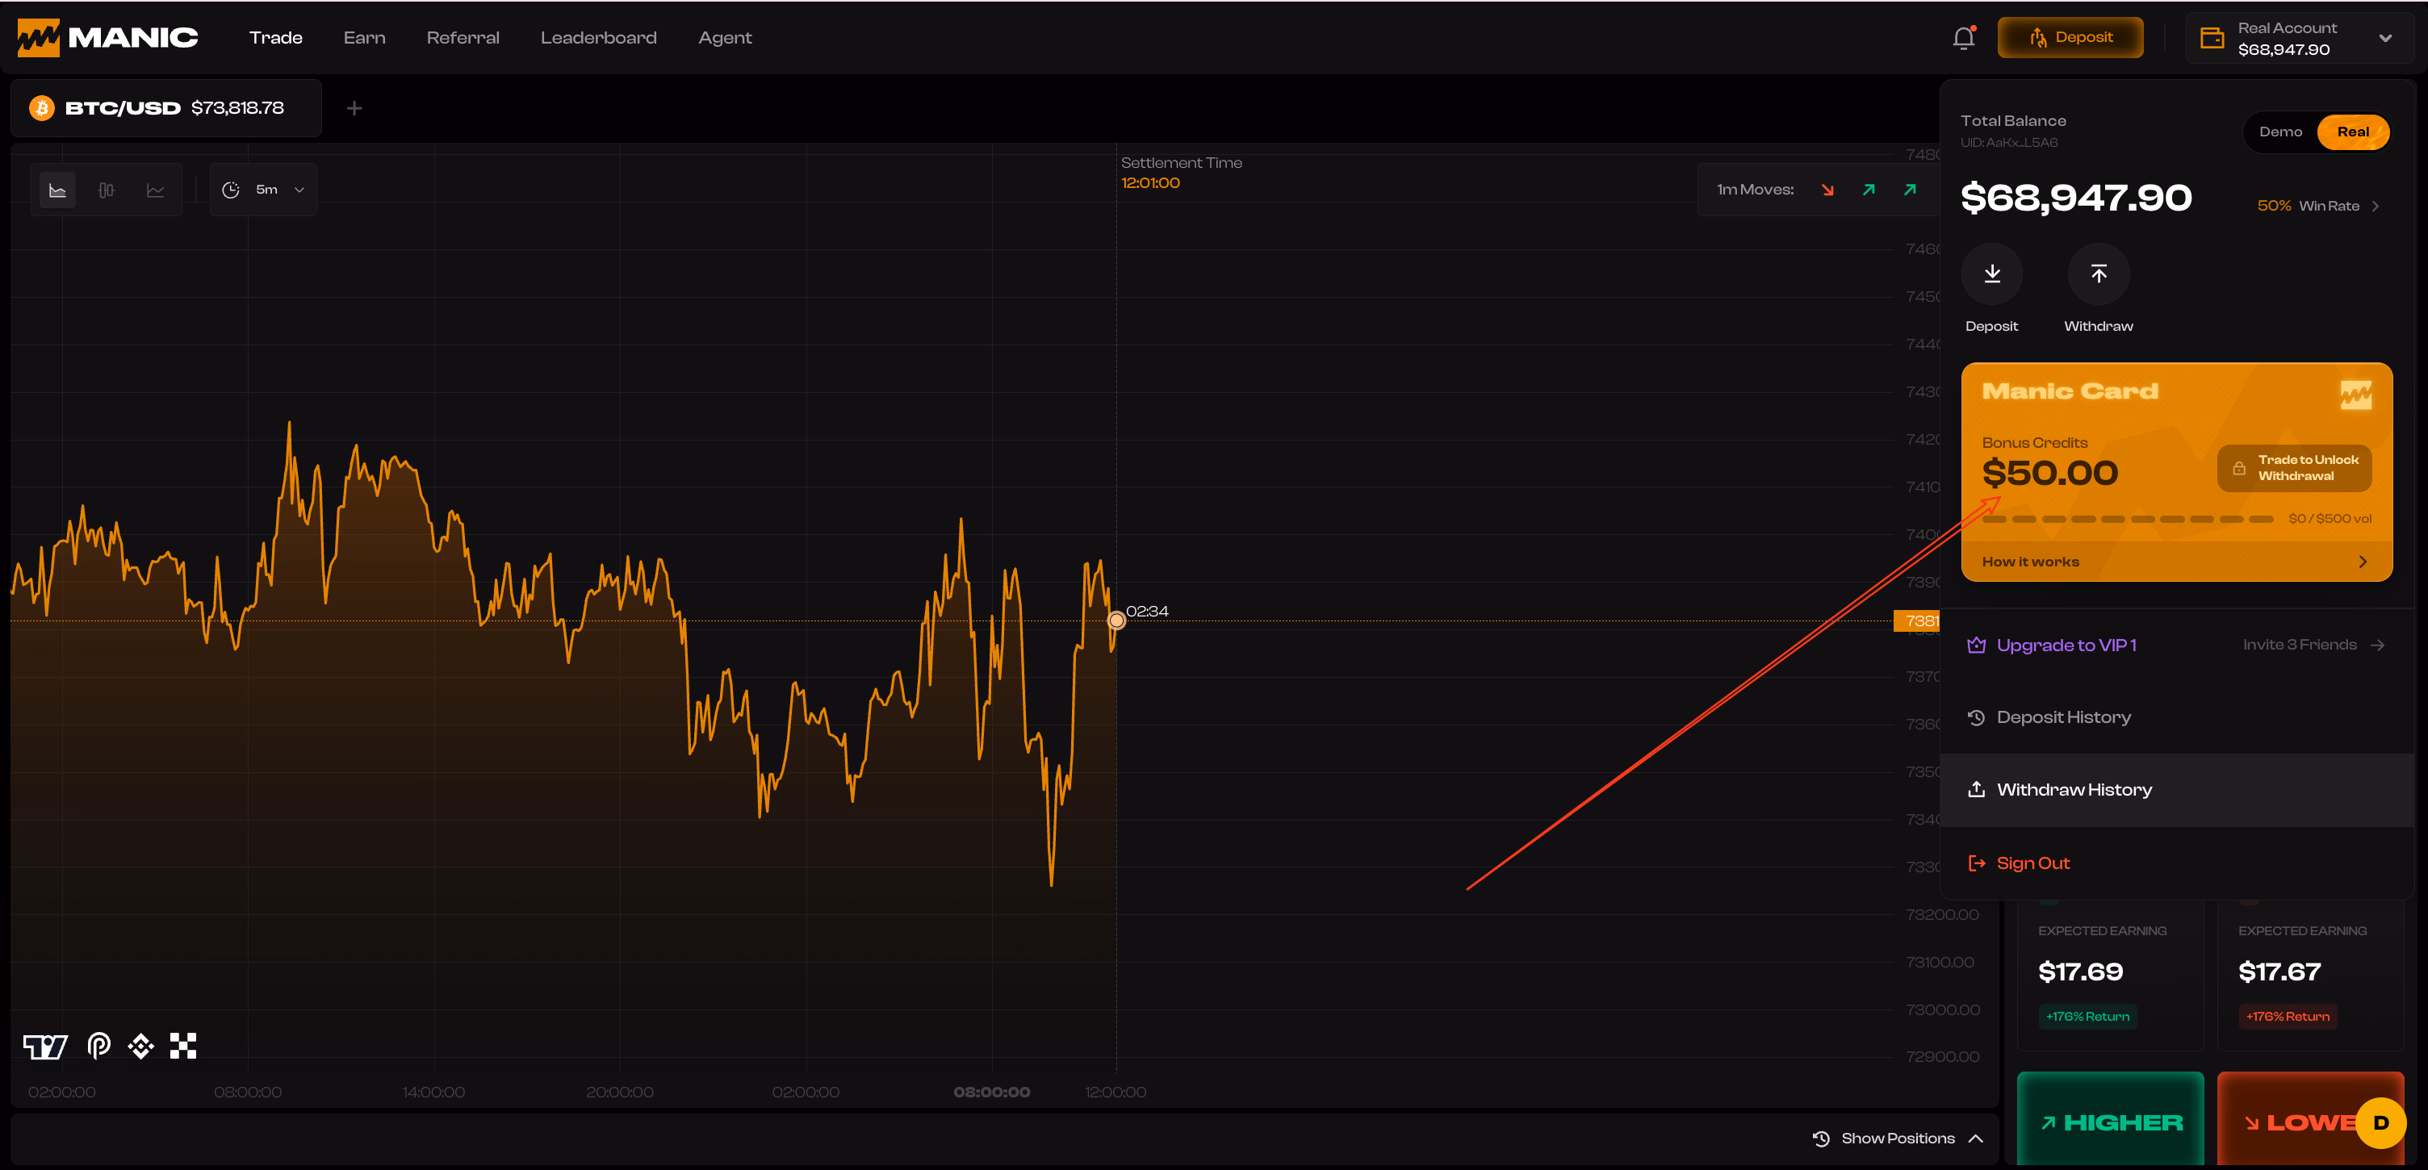
Task: Click the red +176% Return badge
Action: [x=2287, y=1017]
